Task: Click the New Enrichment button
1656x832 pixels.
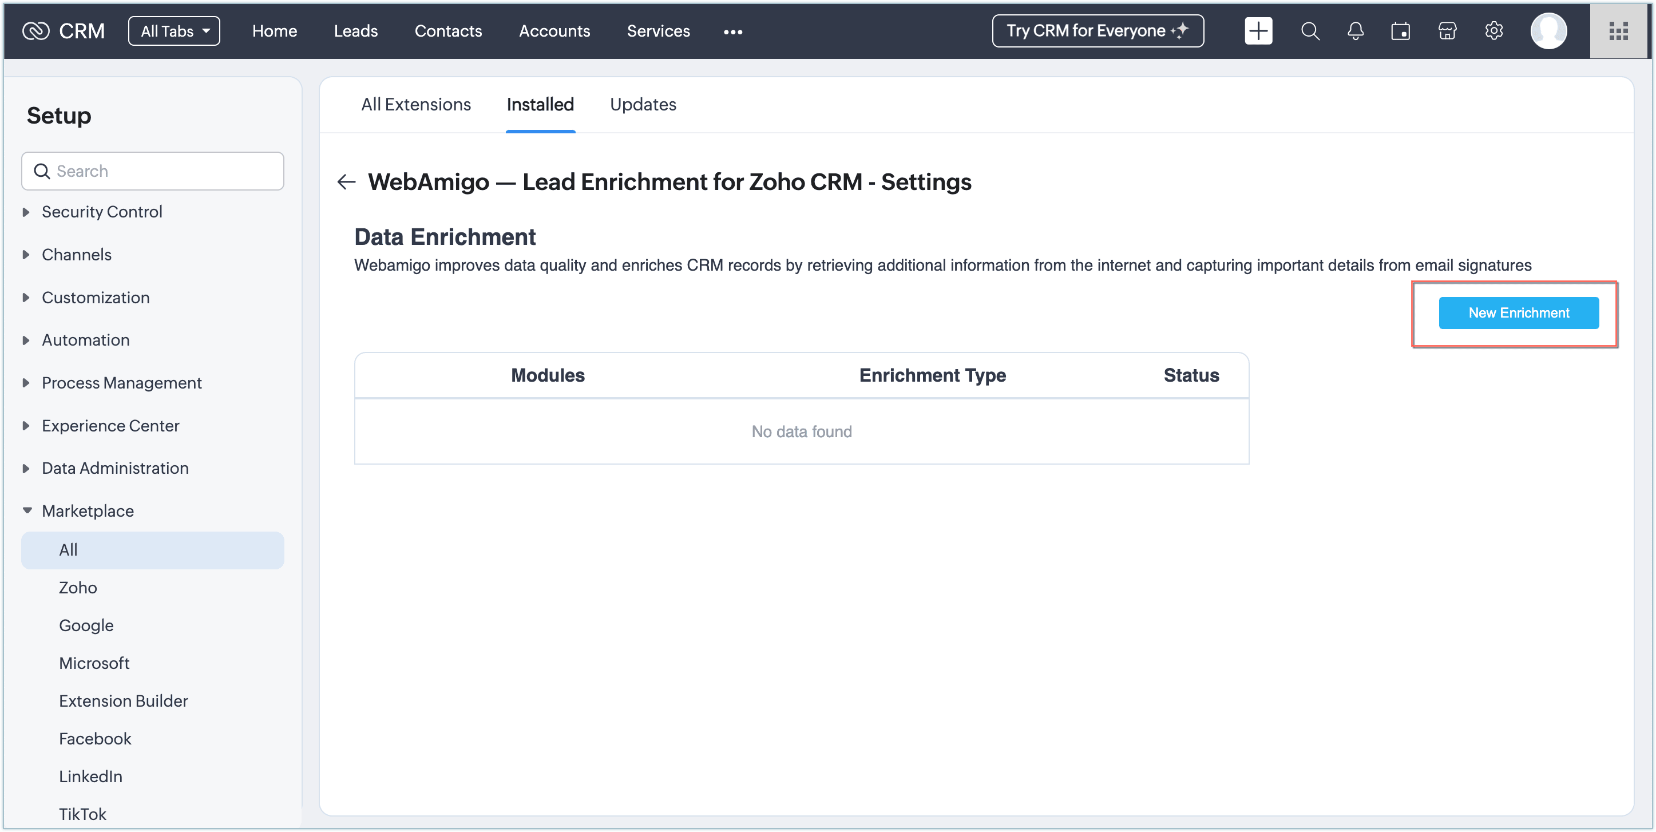Action: tap(1518, 313)
